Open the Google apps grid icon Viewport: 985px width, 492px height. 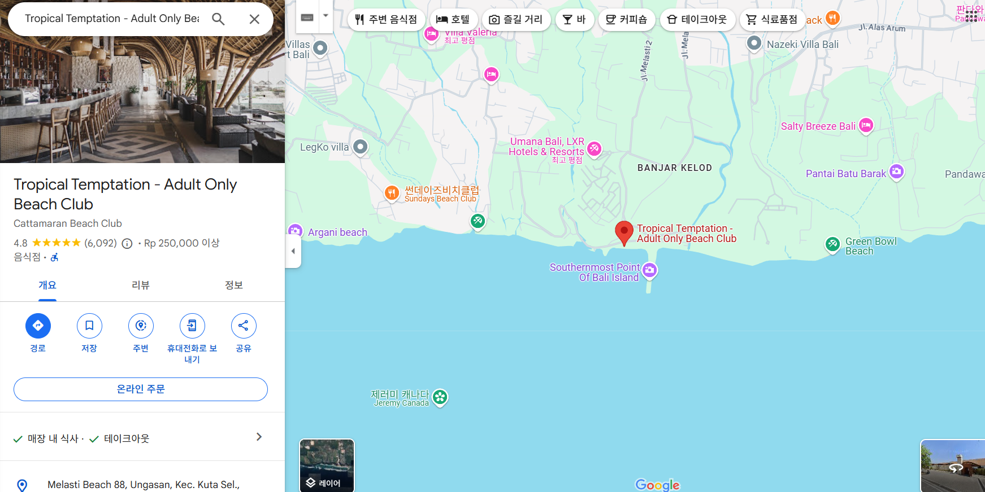coord(971,17)
